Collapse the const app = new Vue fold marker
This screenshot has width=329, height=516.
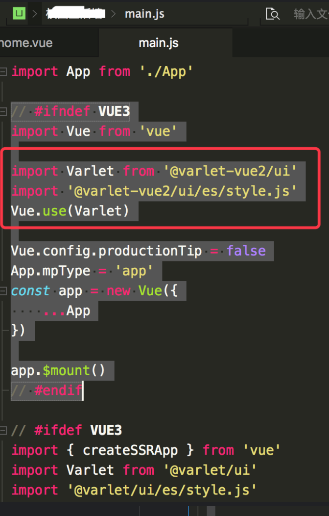coord(3,291)
